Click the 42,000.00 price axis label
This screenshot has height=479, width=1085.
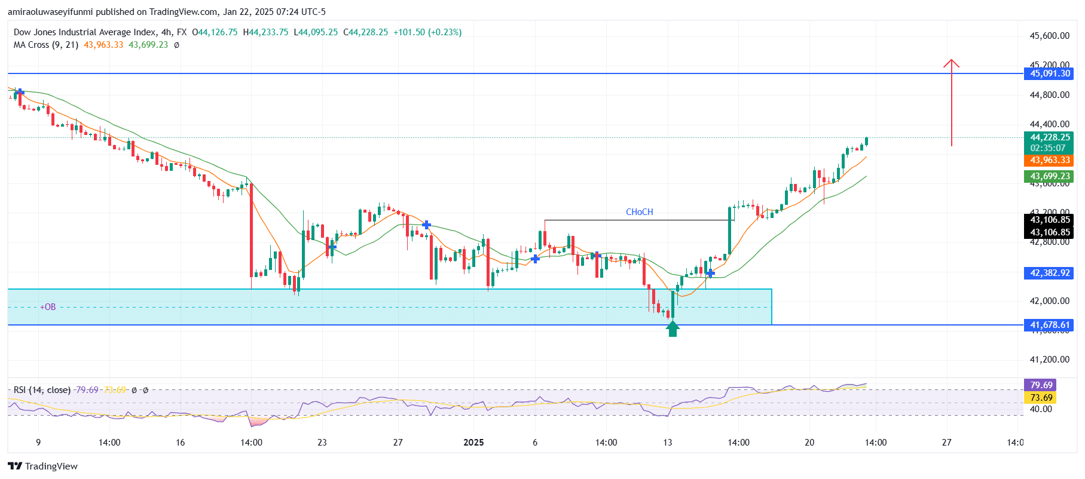click(x=1050, y=301)
